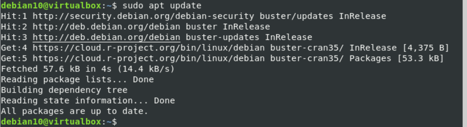Viewport: 467px width, 127px height.
Task: Click the top debian10@virtualbox prompt text
Action: 51,6
